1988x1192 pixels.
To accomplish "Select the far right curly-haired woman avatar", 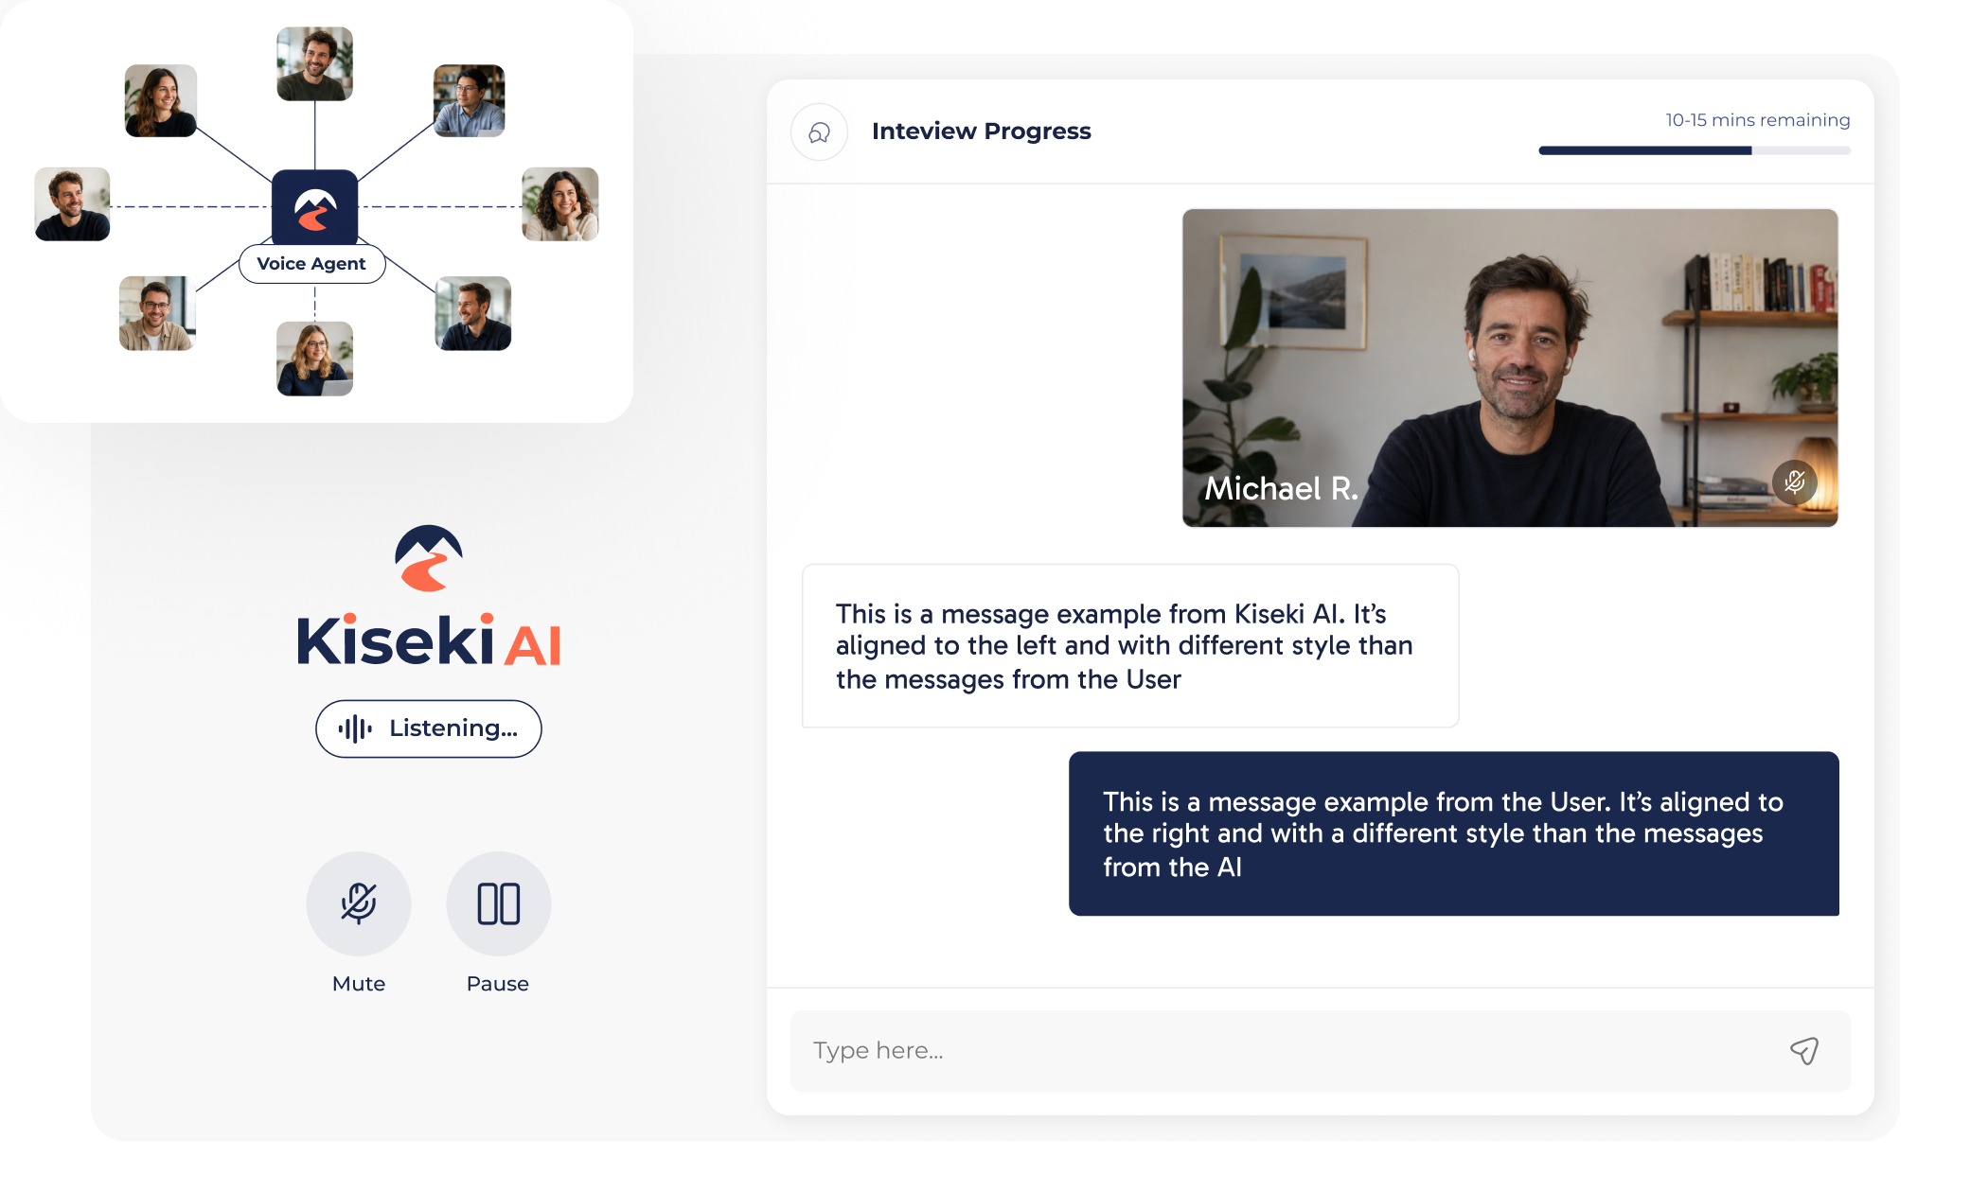I will [560, 204].
